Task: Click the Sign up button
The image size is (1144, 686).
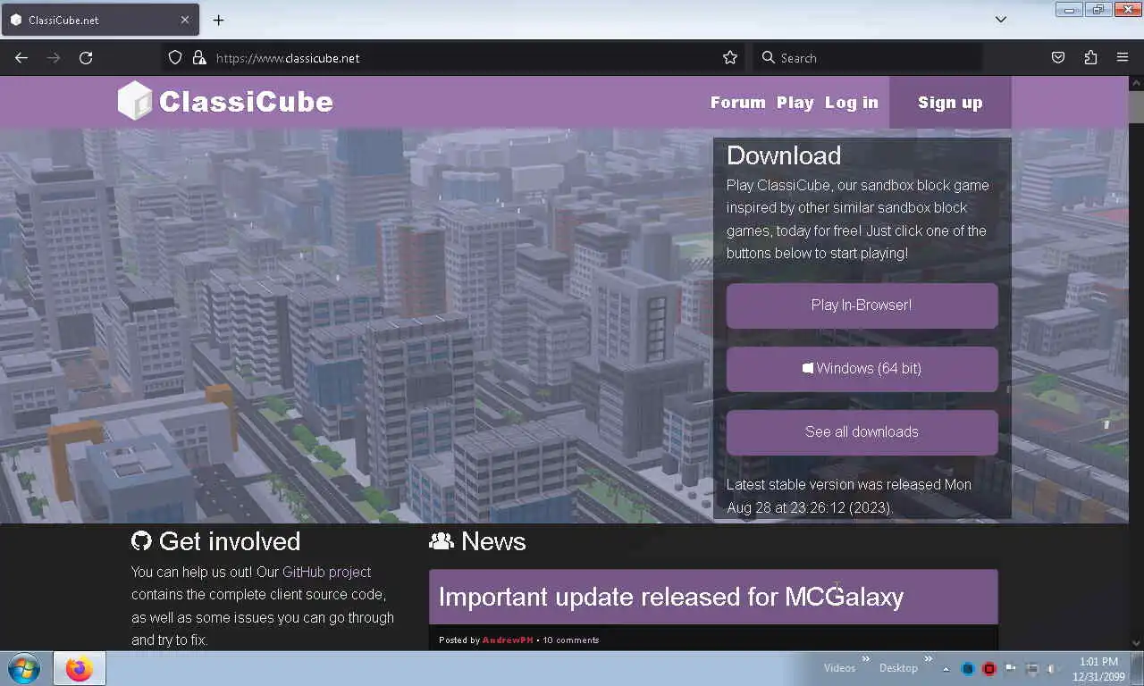Action: click(950, 103)
